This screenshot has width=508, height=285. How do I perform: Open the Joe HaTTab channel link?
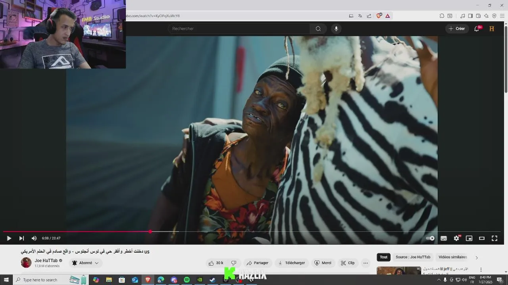[x=46, y=260]
